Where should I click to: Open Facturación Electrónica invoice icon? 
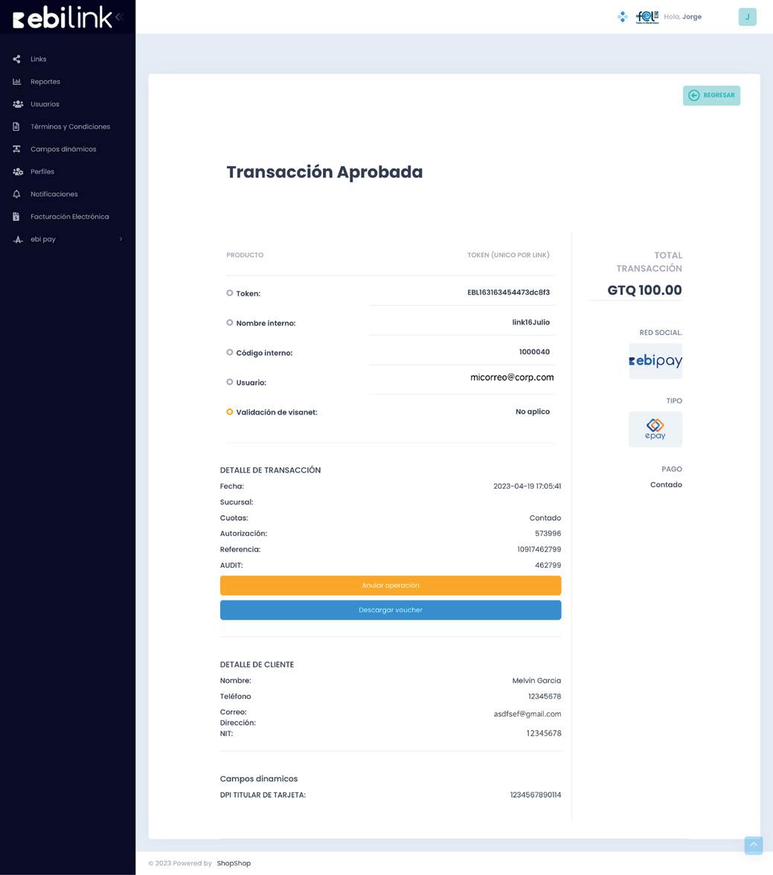(x=16, y=217)
